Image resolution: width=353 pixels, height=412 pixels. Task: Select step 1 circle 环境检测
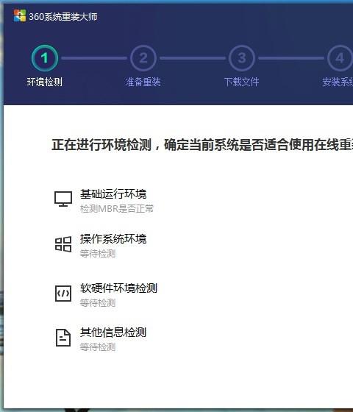(x=45, y=58)
